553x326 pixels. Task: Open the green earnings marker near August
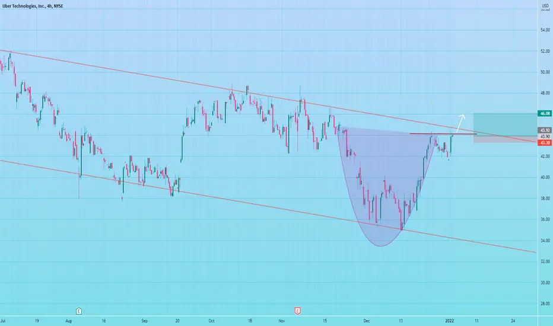click(79, 311)
